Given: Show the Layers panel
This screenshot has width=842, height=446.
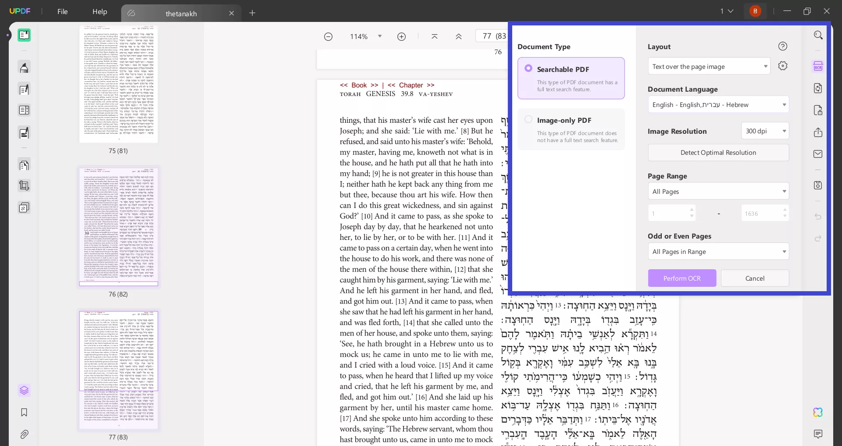Looking at the screenshot, I should (x=24, y=390).
